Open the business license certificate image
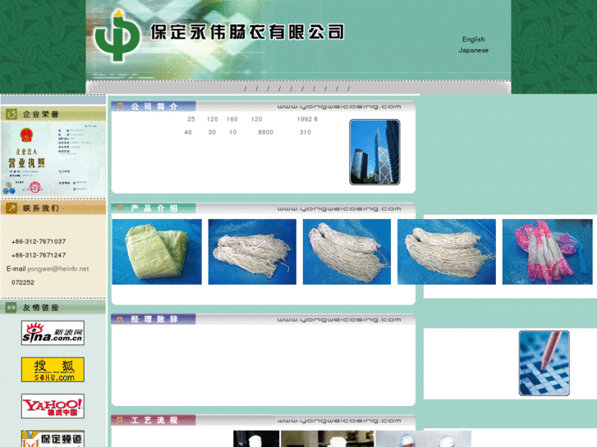 point(53,159)
